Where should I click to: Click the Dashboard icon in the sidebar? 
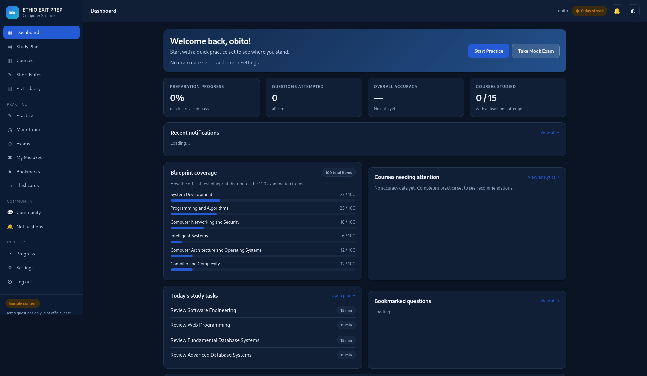pyautogui.click(x=10, y=33)
